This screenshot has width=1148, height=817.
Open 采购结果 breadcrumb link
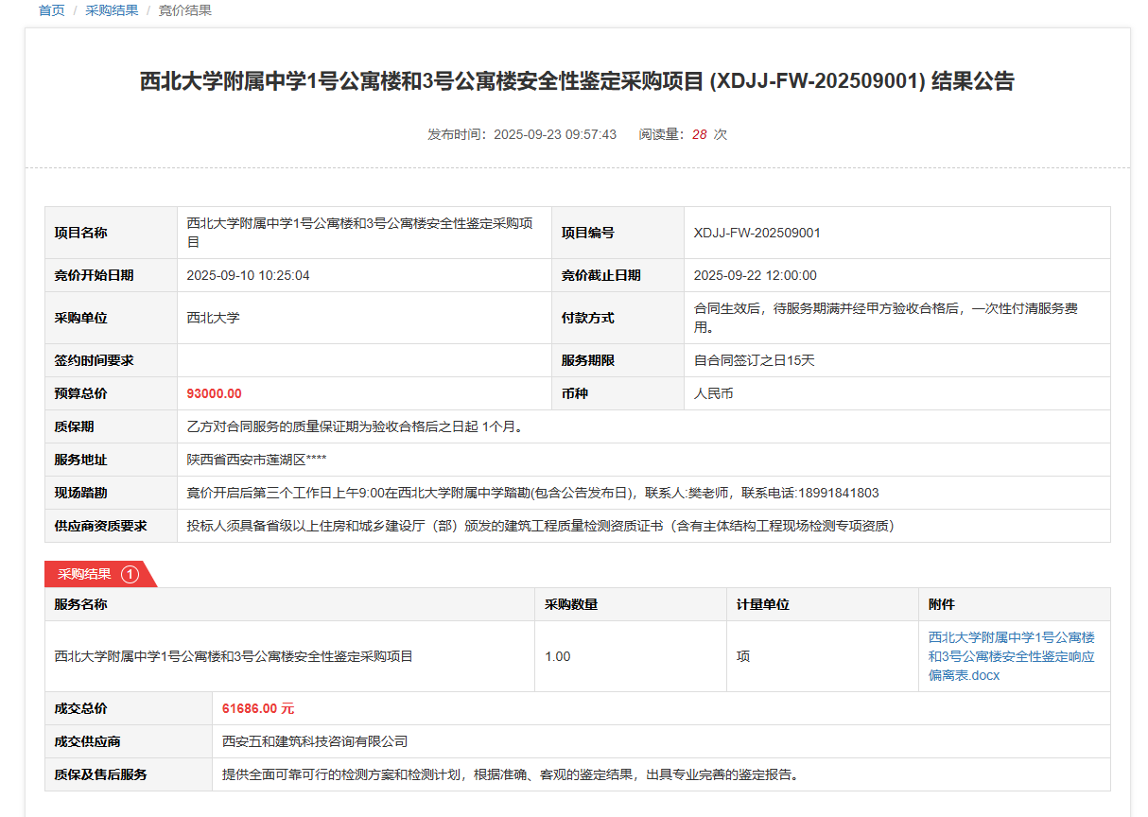pos(112,10)
